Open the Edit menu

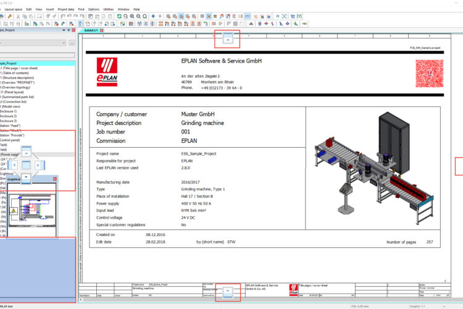28,9
